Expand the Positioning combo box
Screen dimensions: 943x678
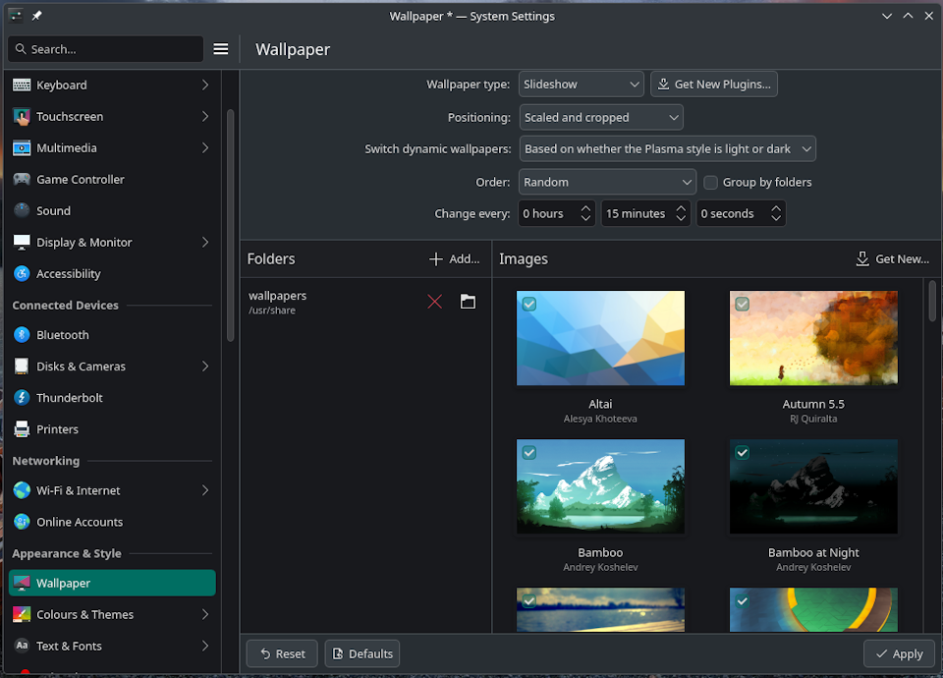pyautogui.click(x=601, y=118)
